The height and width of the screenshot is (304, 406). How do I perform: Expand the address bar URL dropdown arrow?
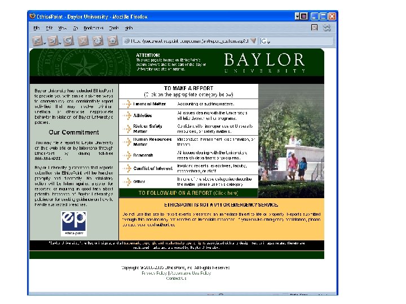254,41
